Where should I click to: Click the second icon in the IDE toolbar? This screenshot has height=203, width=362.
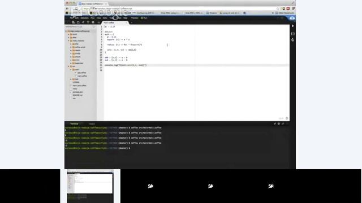pos(78,23)
